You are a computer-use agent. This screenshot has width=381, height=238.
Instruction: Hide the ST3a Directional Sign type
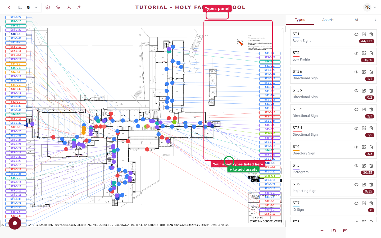356,72
